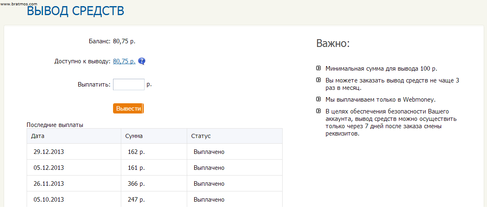Click the 162 р. amount cell
Image resolution: width=487 pixels, height=209 pixels.
coord(136,152)
